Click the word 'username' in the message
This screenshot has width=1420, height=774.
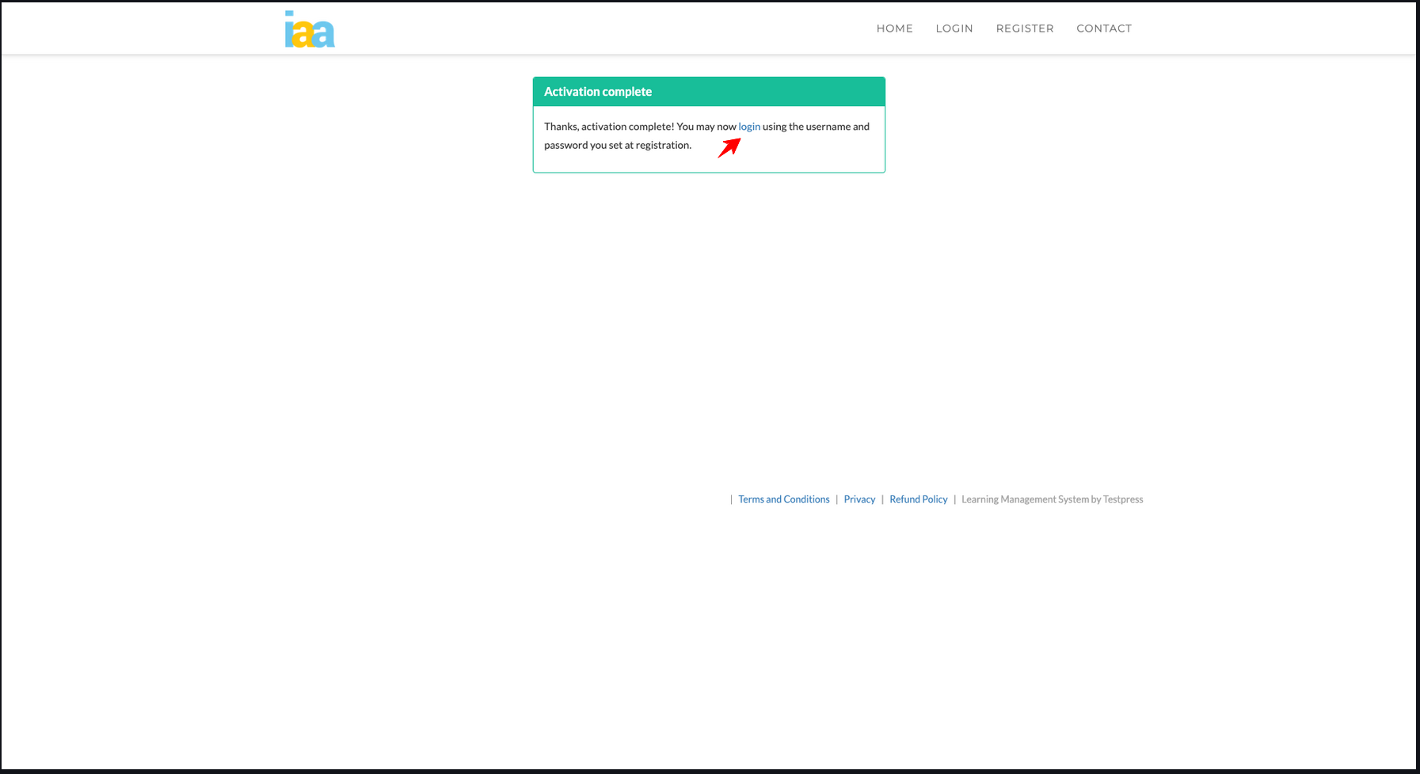pyautogui.click(x=828, y=127)
